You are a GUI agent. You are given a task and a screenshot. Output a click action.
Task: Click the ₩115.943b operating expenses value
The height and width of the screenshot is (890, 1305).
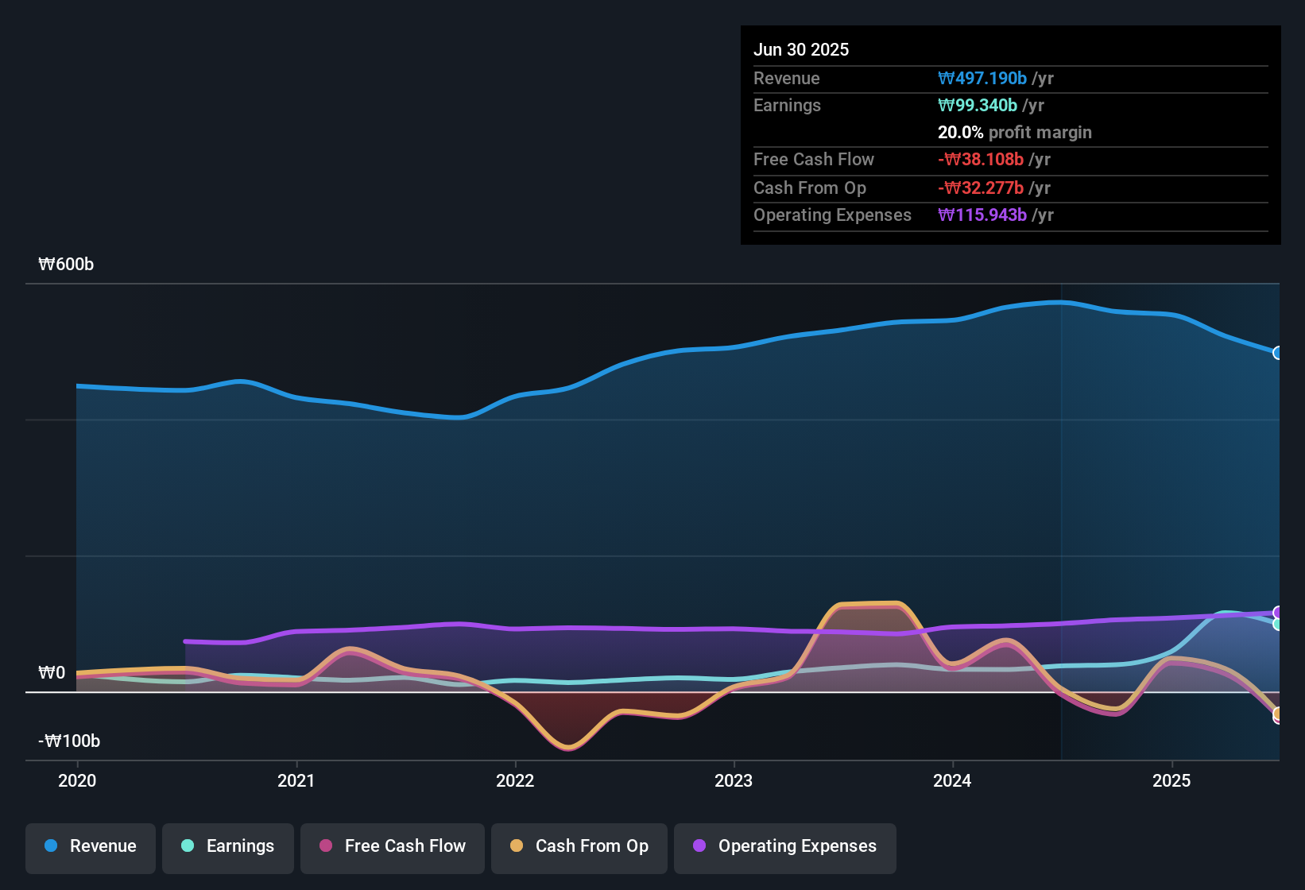(x=982, y=215)
